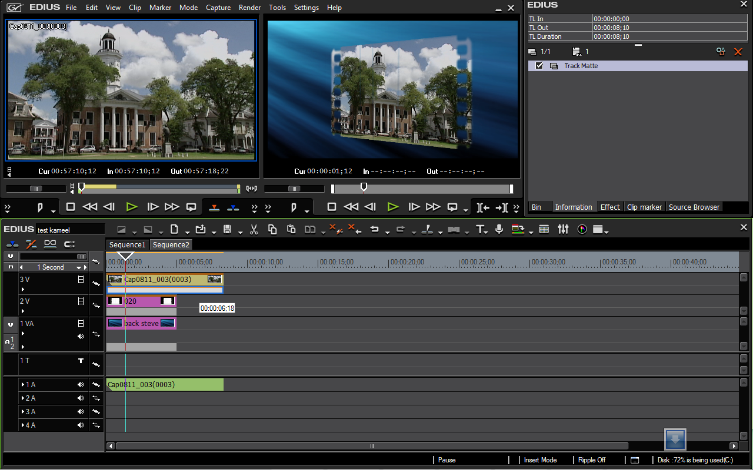Uncheck the Track Matte checkbox
Image resolution: width=753 pixels, height=470 pixels.
539,66
